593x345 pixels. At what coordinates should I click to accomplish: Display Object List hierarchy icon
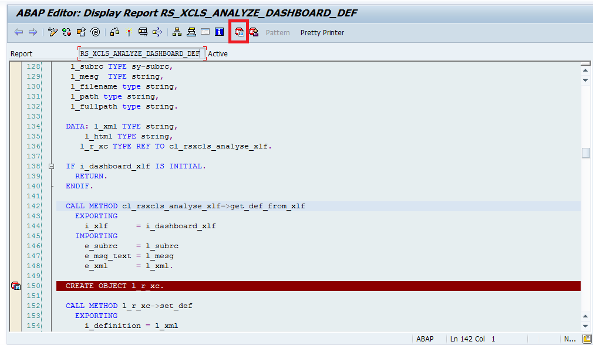tap(177, 32)
